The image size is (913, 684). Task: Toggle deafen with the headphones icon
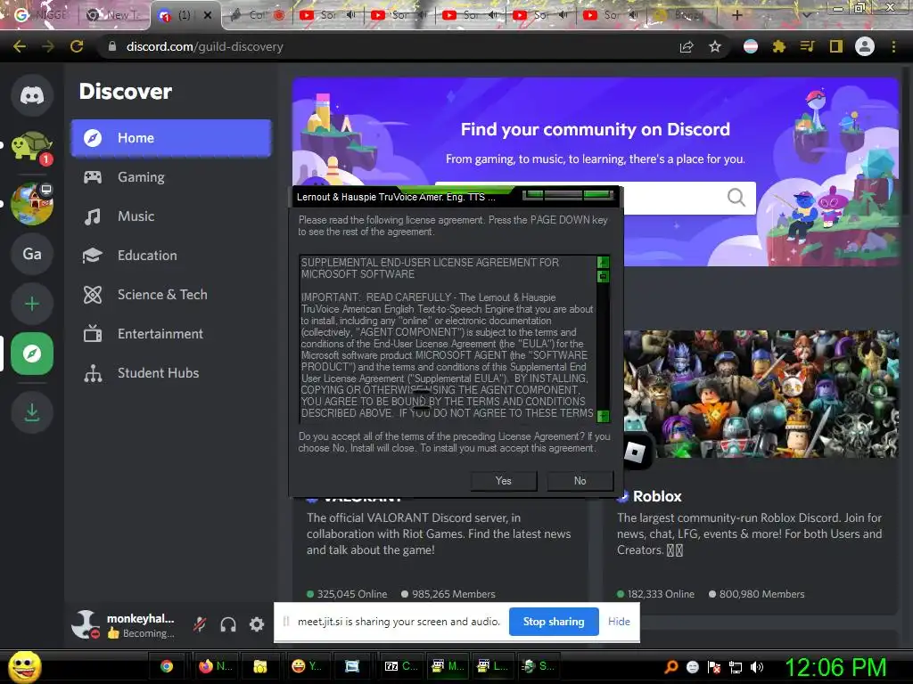tap(228, 624)
